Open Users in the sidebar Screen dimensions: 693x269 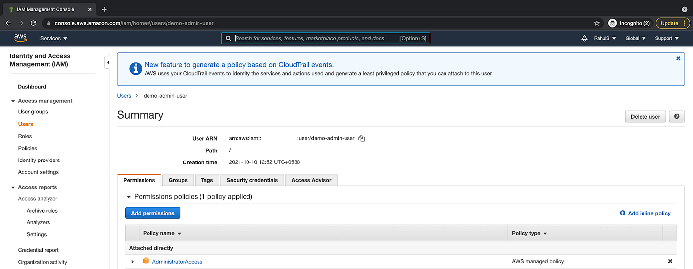[x=26, y=124]
